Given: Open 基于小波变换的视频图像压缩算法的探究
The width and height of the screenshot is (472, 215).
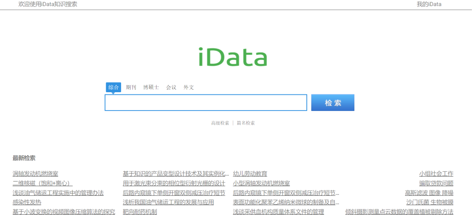Looking at the screenshot, I should [x=64, y=212].
